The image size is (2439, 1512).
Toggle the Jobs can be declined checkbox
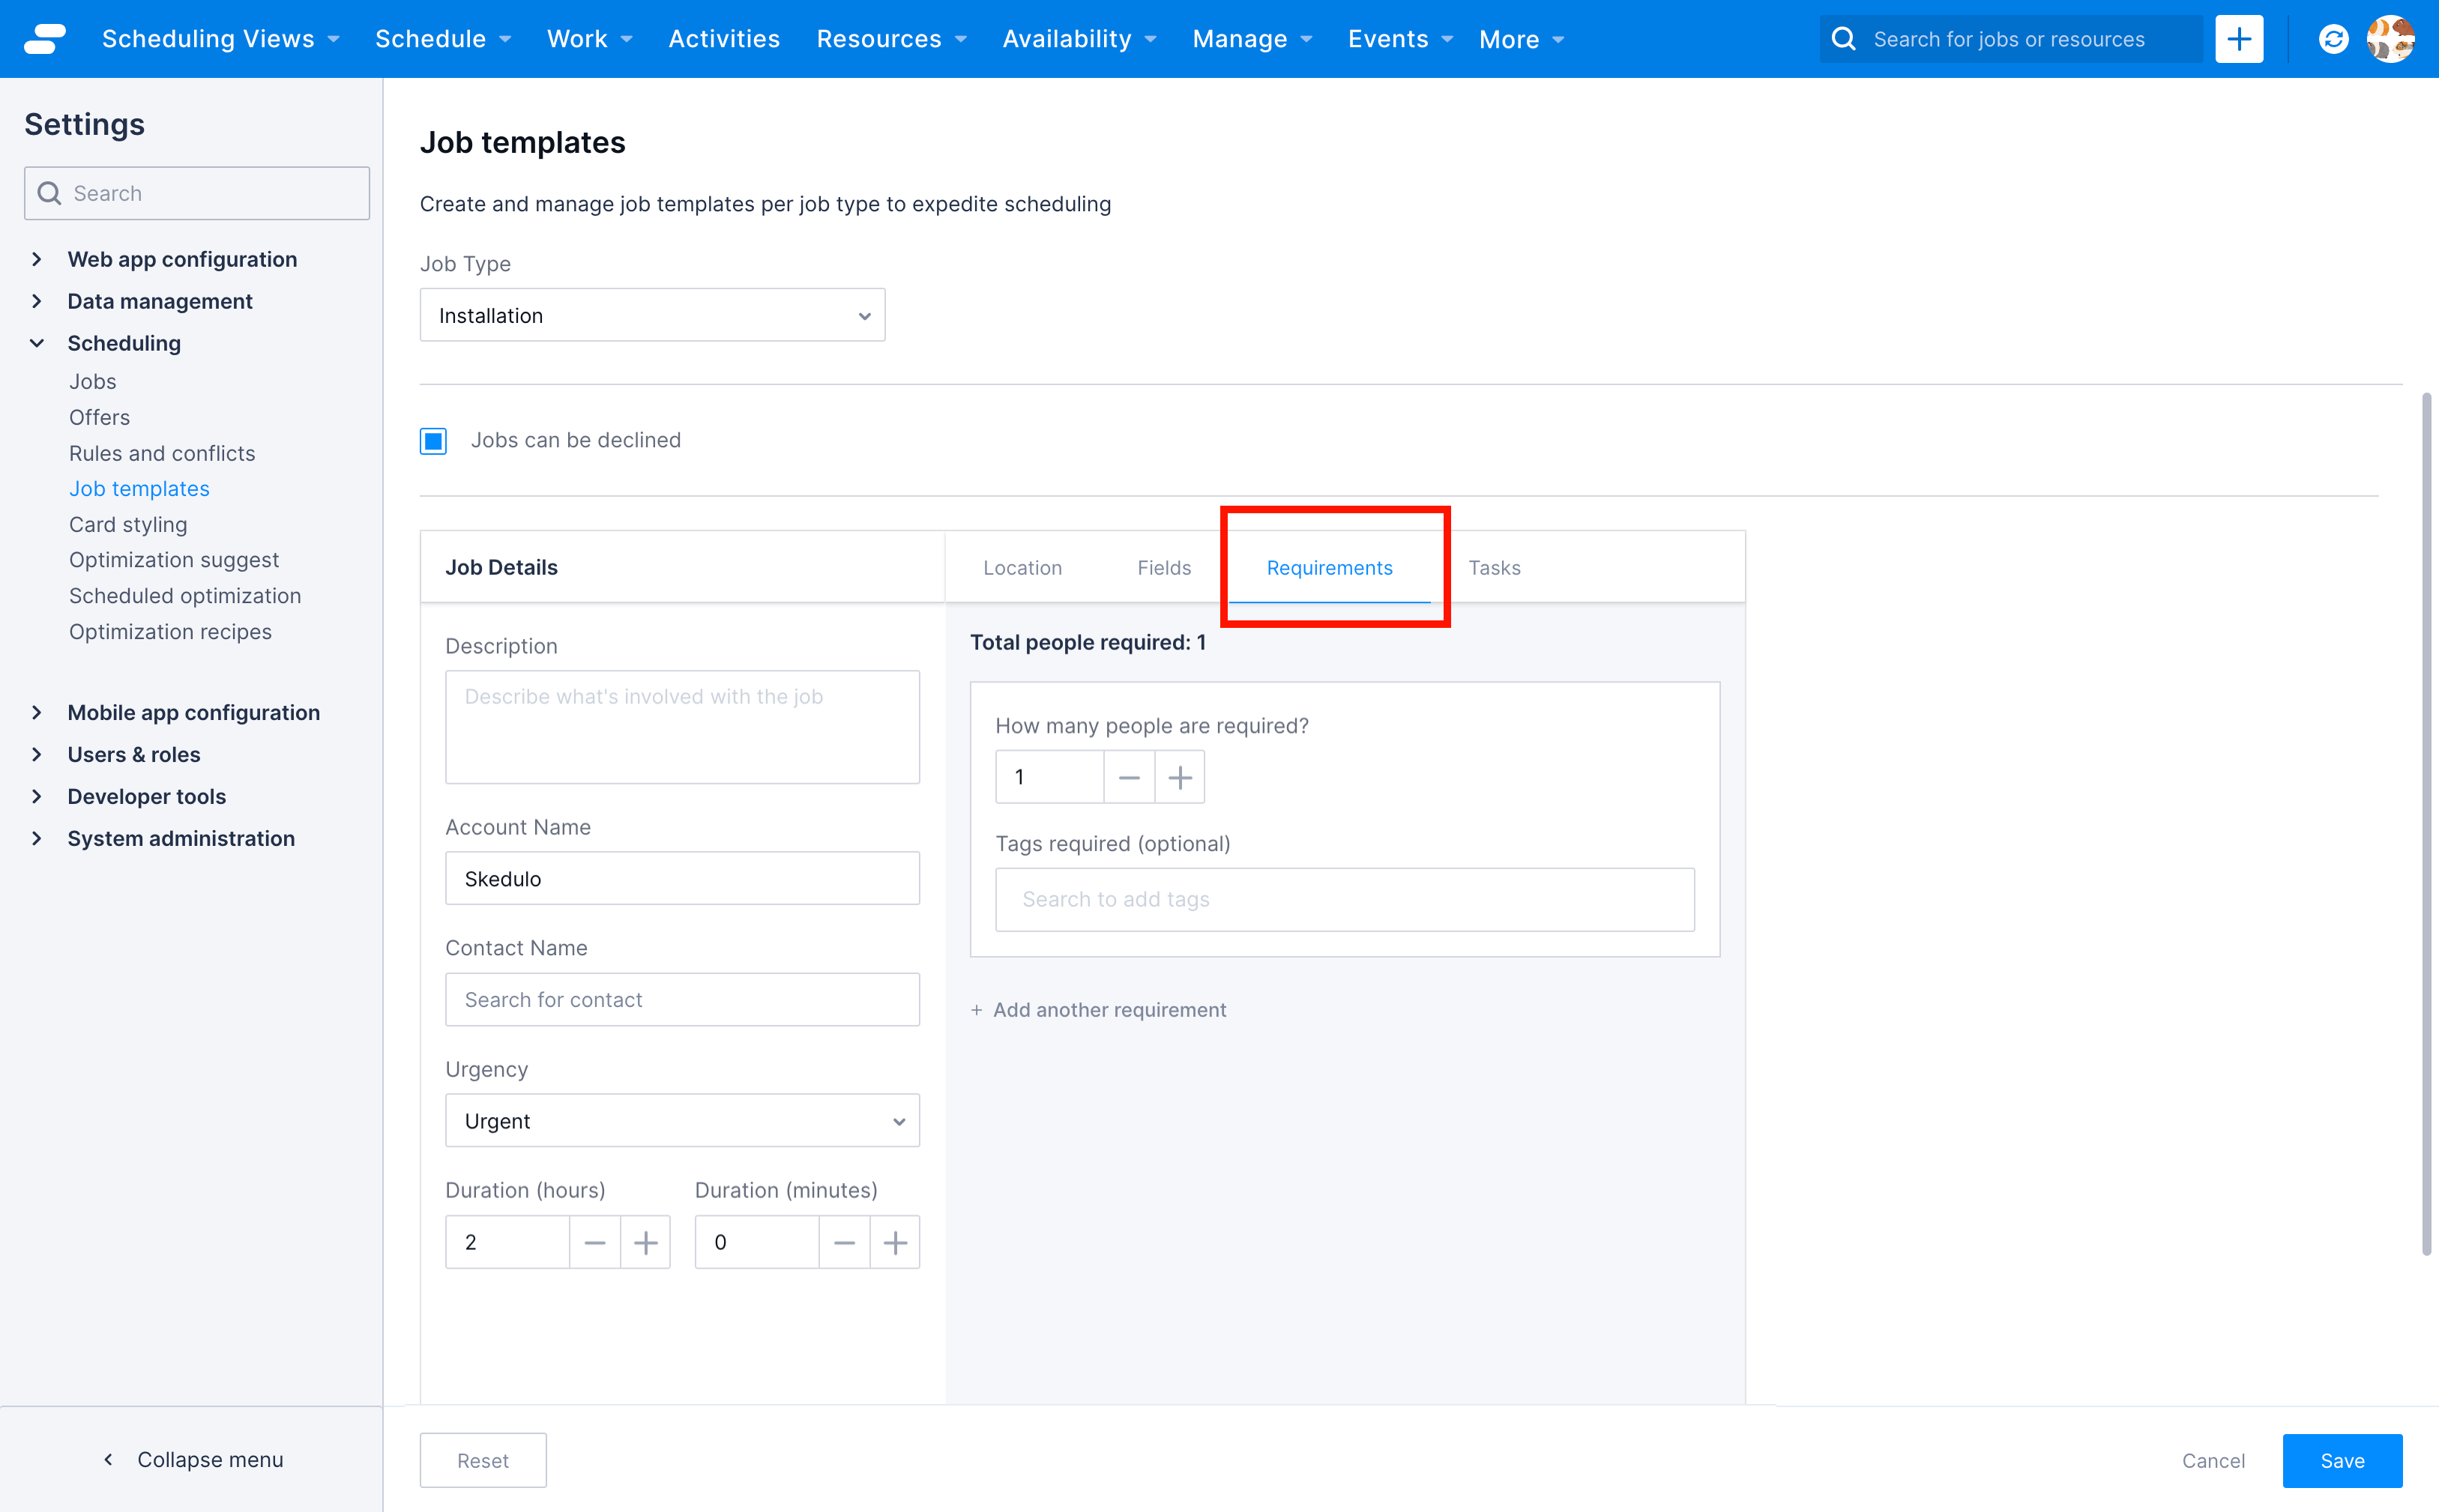[432, 441]
